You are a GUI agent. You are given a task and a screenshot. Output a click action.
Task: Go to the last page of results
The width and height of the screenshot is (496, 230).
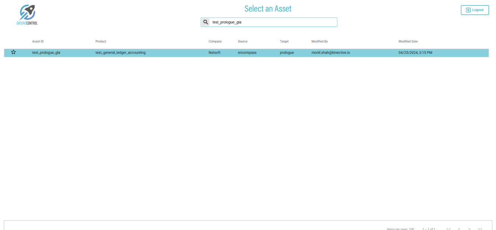point(480,229)
